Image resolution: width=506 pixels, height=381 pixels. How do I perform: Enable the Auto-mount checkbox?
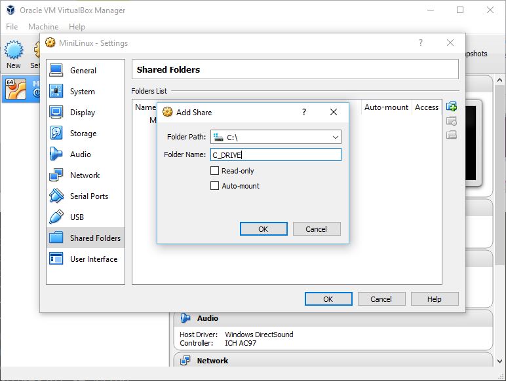(x=214, y=186)
